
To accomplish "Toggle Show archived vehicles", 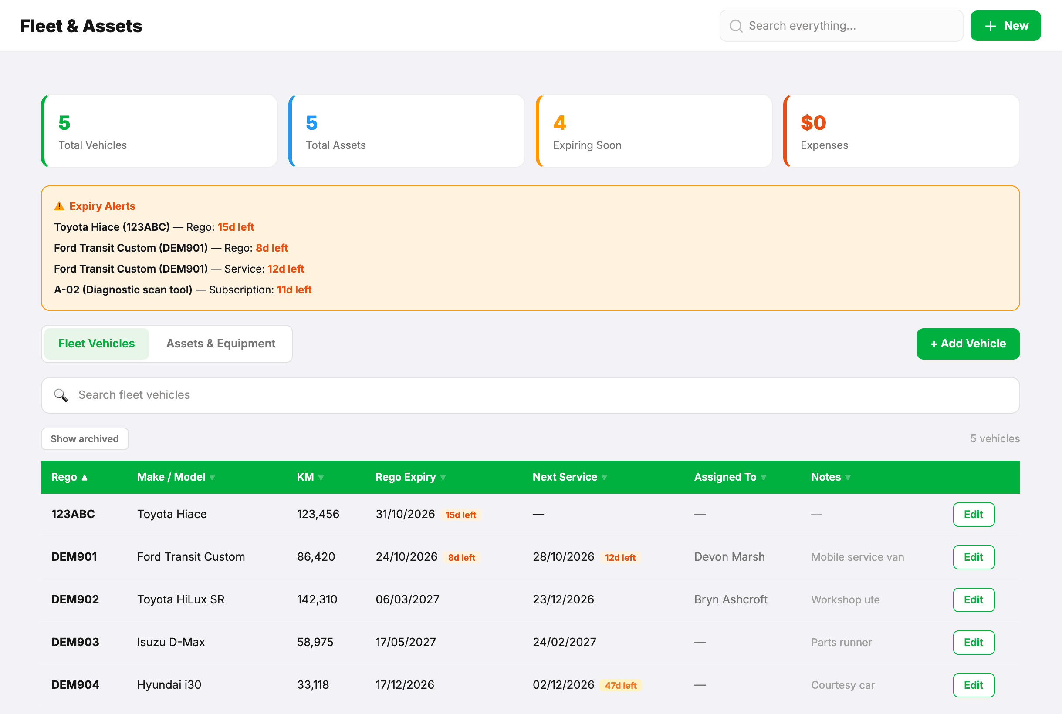I will click(85, 439).
